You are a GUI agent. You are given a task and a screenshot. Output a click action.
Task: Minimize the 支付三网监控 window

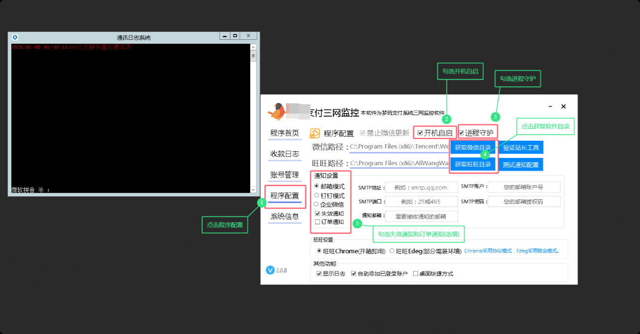[550, 107]
